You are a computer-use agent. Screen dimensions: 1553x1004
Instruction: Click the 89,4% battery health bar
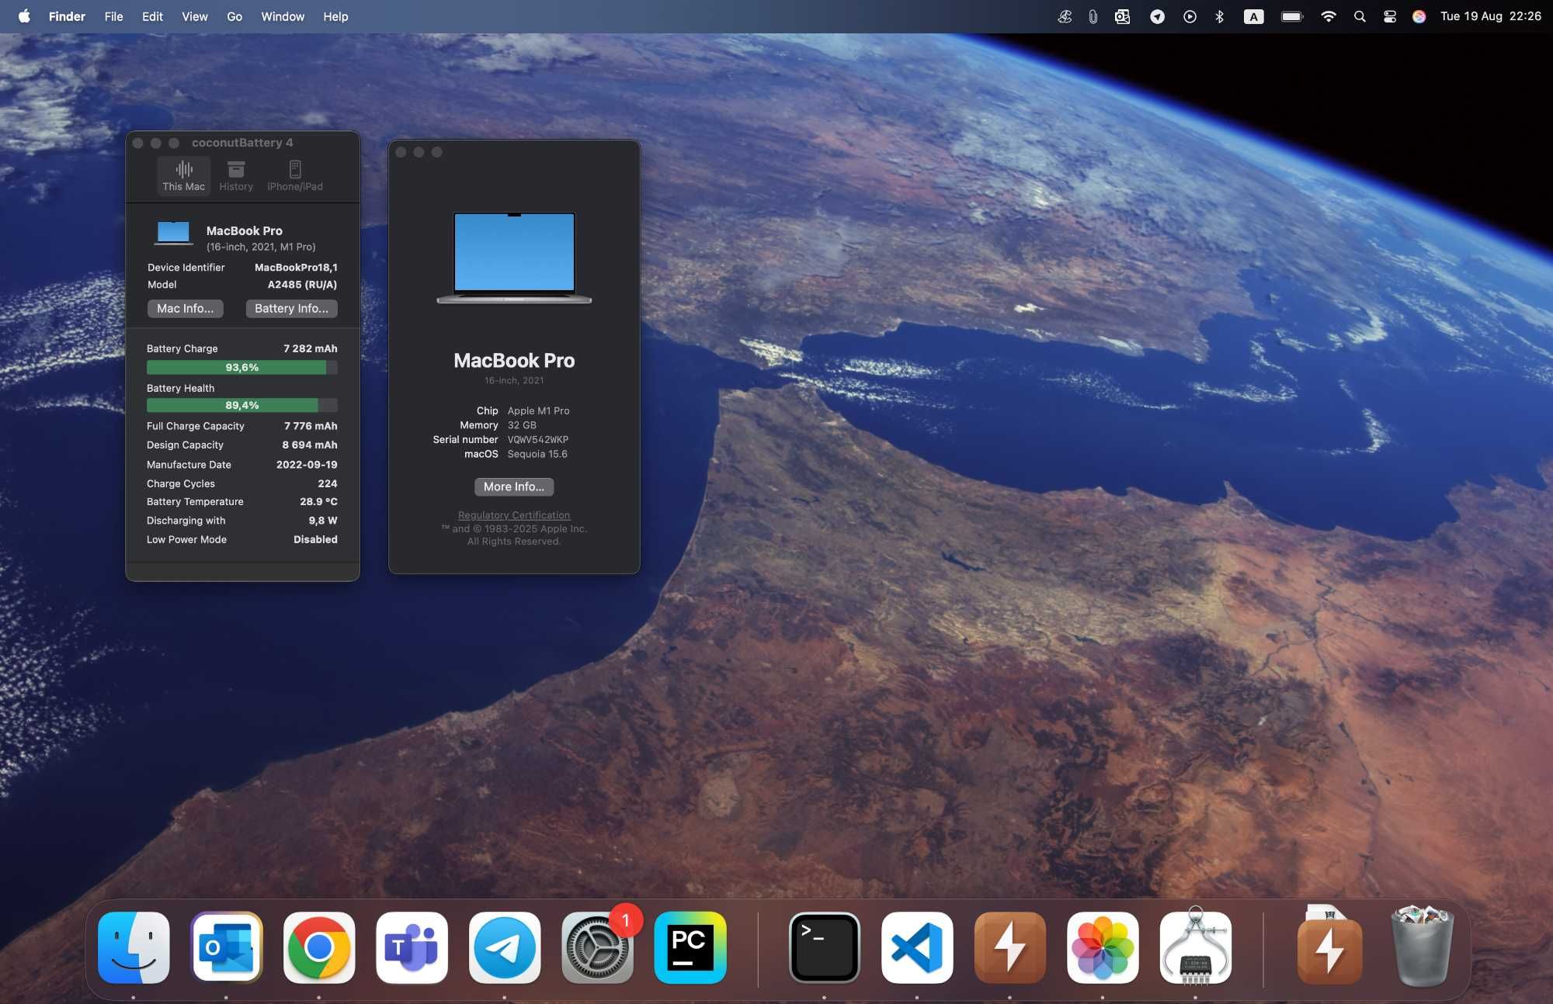tap(242, 405)
